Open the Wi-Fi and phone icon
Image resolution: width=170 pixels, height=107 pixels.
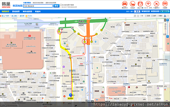click(x=148, y=4)
